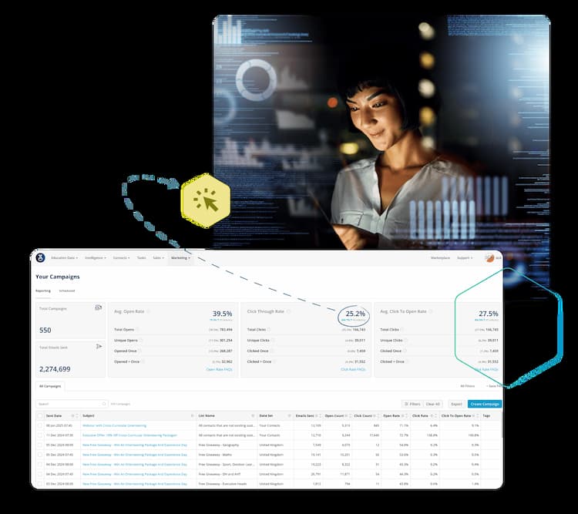Click the Total Campaigns card icon
Screen dimensions: 578x514
click(98, 307)
